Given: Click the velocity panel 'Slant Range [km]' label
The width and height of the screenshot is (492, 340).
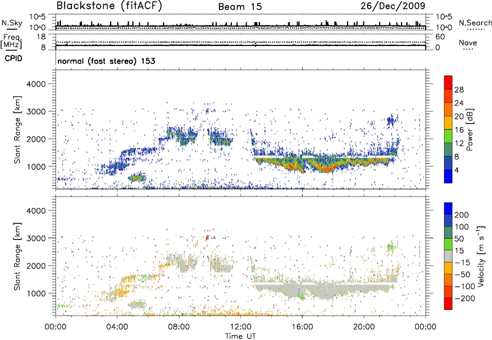Looking at the screenshot, I should [x=17, y=256].
